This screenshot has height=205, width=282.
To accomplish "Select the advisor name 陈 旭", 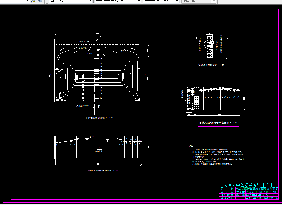I will click(240, 195).
